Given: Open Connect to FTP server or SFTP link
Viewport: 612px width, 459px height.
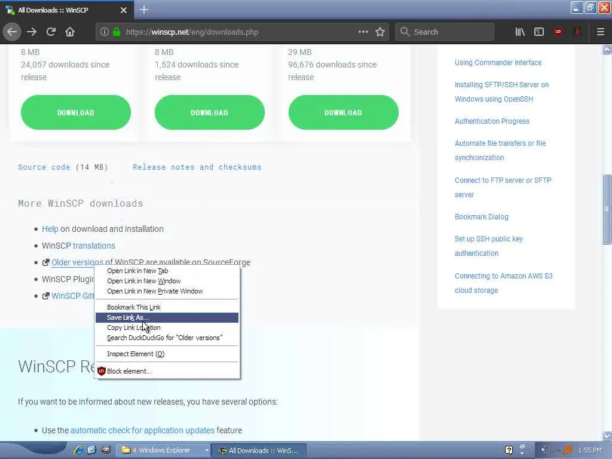Looking at the screenshot, I should [503, 187].
